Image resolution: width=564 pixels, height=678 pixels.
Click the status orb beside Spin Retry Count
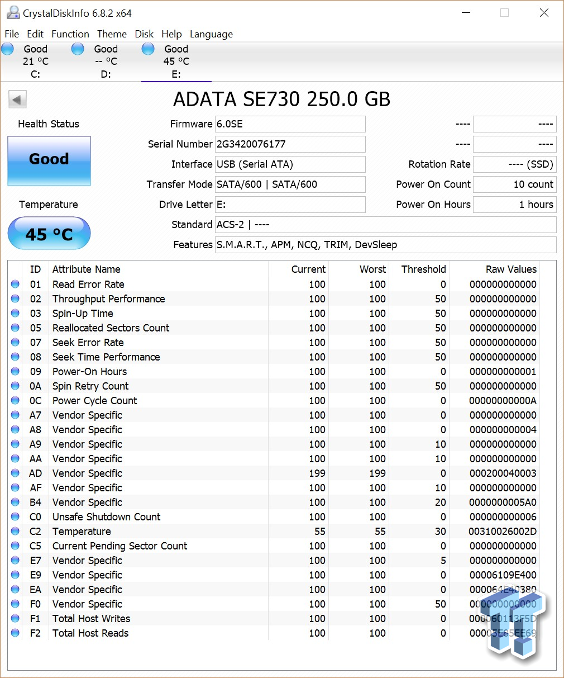(x=15, y=386)
